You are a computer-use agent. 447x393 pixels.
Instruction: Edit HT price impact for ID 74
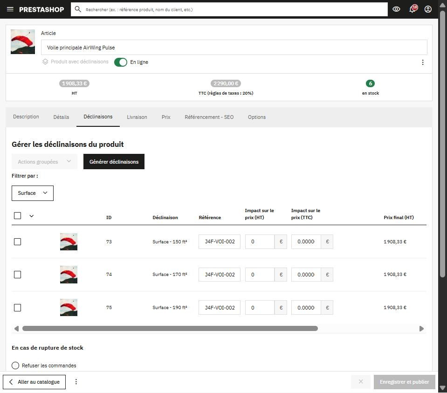coord(260,275)
